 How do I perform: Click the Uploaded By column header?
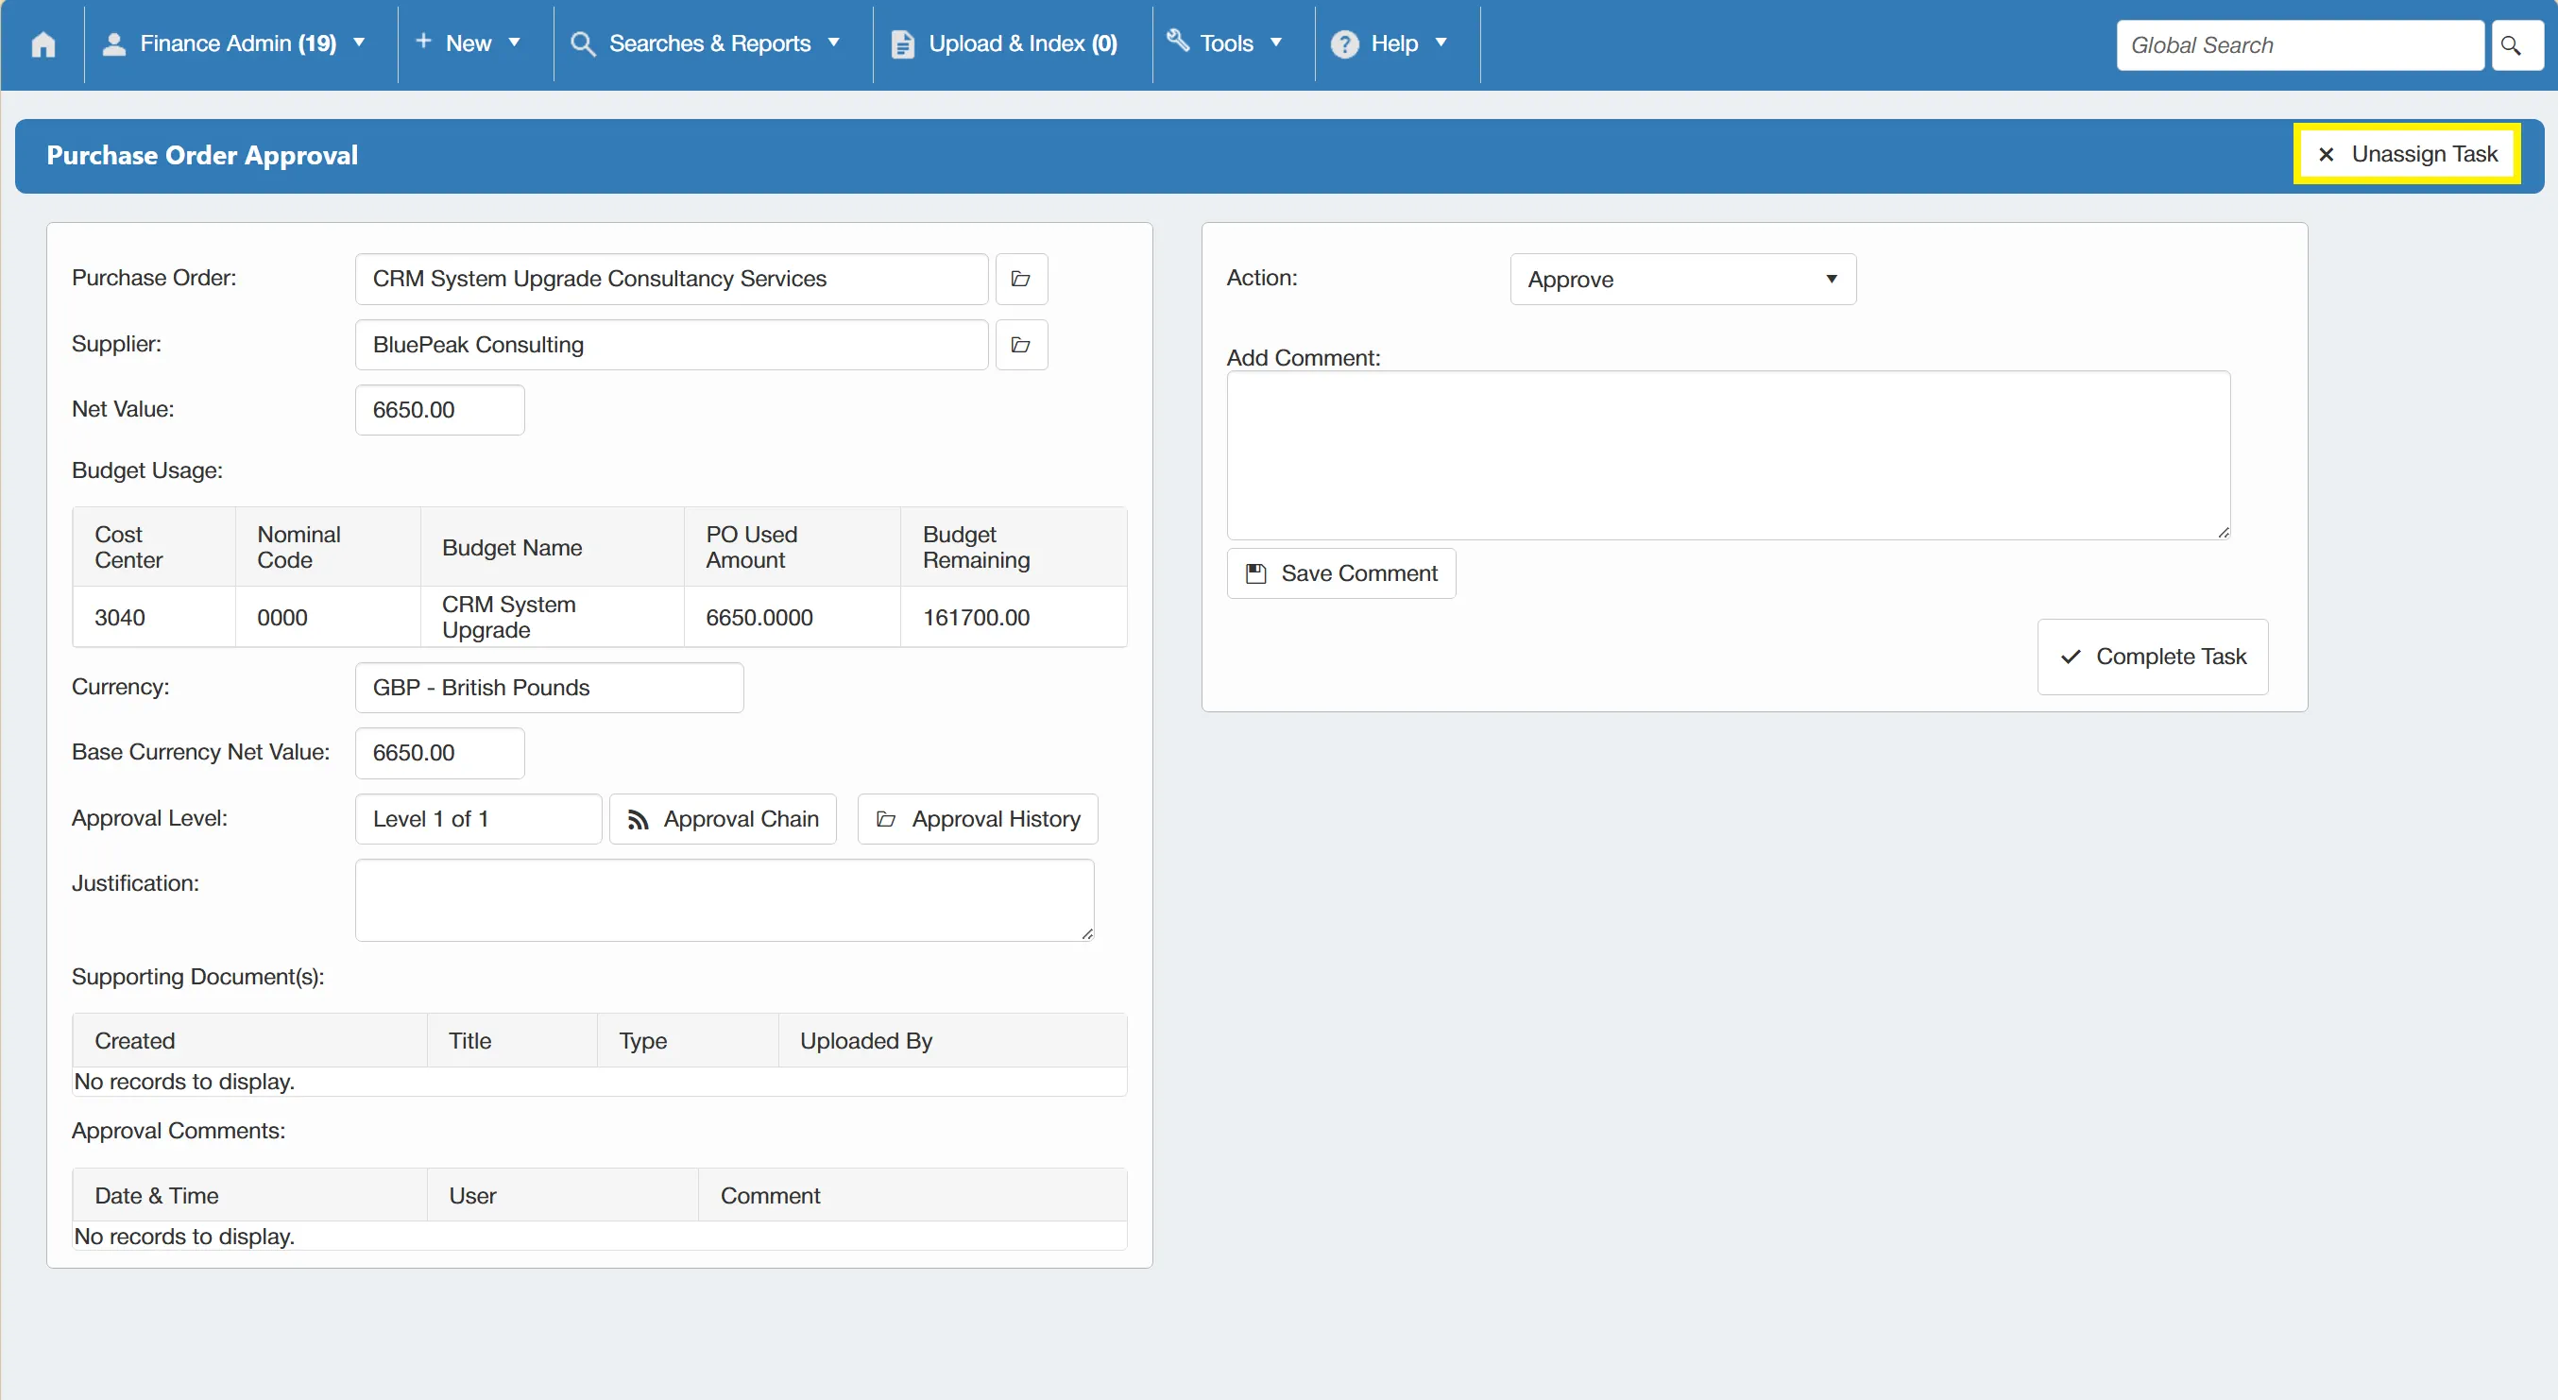951,1041
